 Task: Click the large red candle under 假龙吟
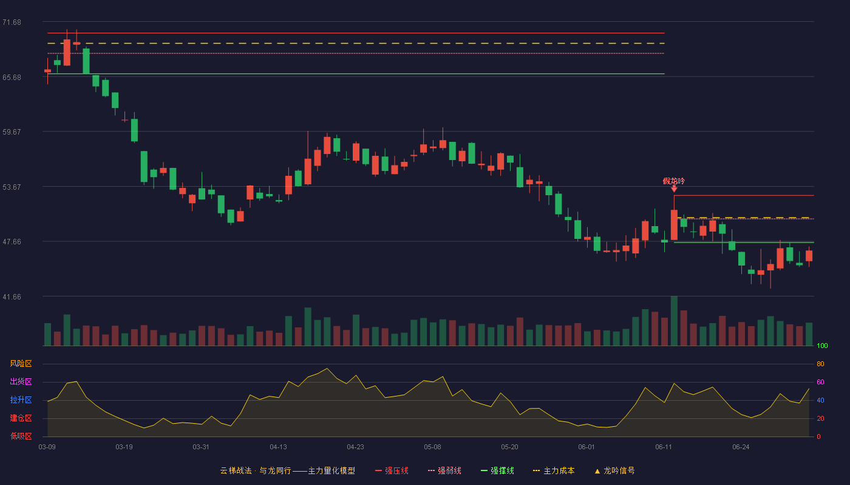point(674,225)
